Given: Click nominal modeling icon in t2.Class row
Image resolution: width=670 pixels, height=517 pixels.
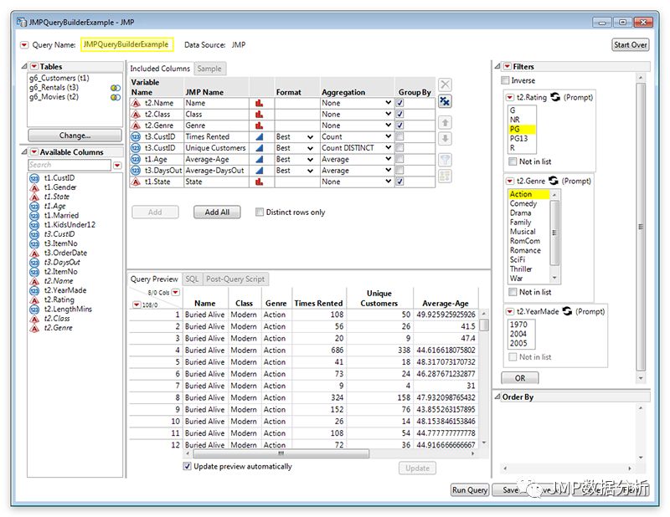Looking at the screenshot, I should [x=259, y=115].
